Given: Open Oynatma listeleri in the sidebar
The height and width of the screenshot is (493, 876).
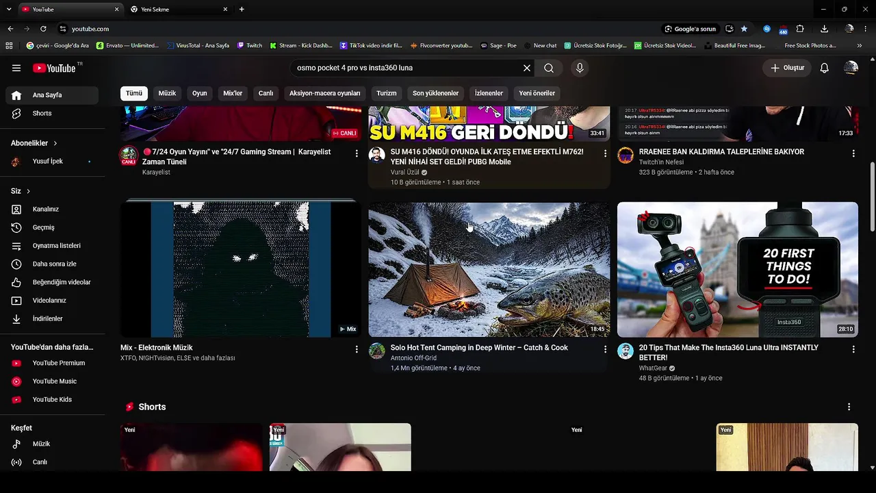Looking at the screenshot, I should click(x=52, y=246).
